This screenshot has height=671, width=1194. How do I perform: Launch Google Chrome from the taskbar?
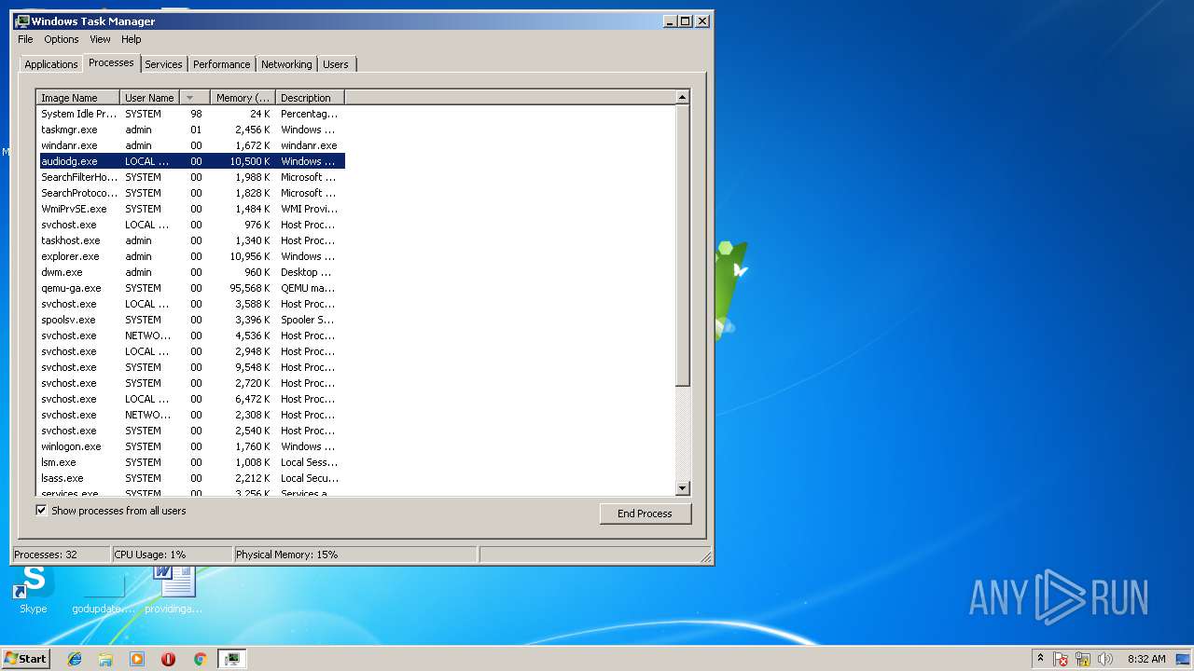click(x=200, y=659)
